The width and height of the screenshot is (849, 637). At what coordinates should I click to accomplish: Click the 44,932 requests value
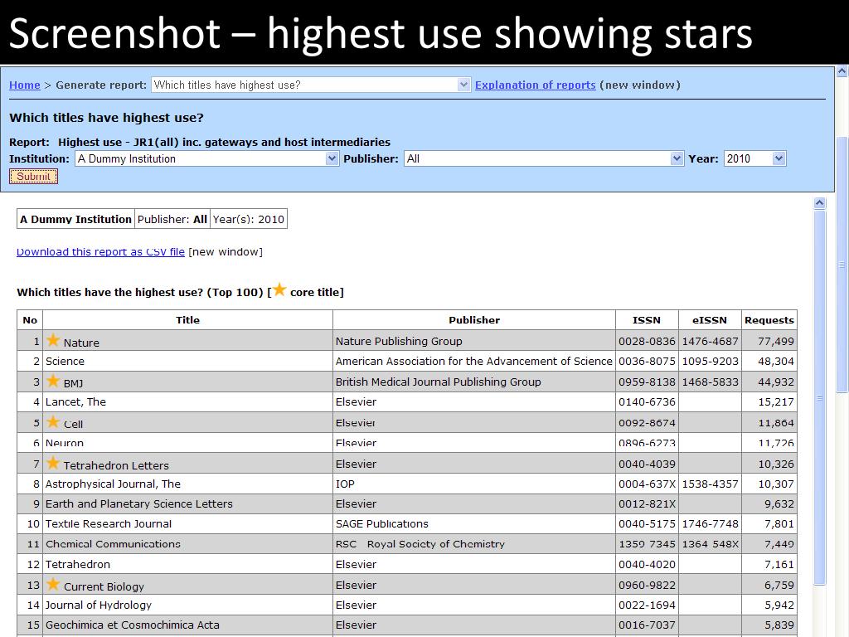(776, 382)
